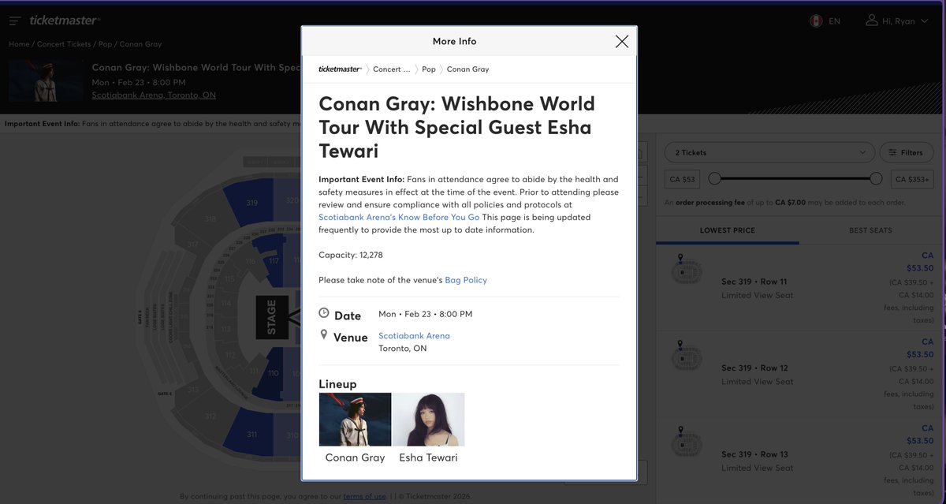Click the Conan Gray name under lineup

(x=355, y=457)
